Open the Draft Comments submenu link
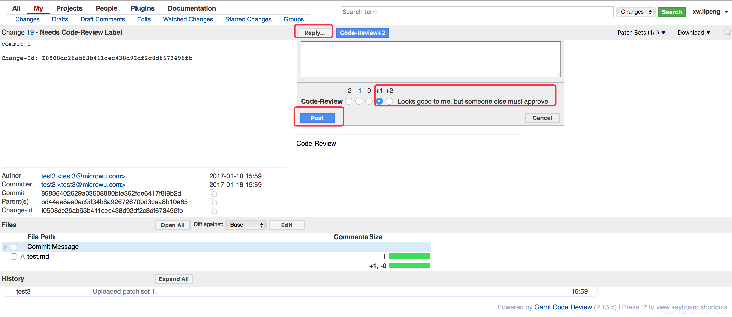732x317 pixels. click(102, 19)
